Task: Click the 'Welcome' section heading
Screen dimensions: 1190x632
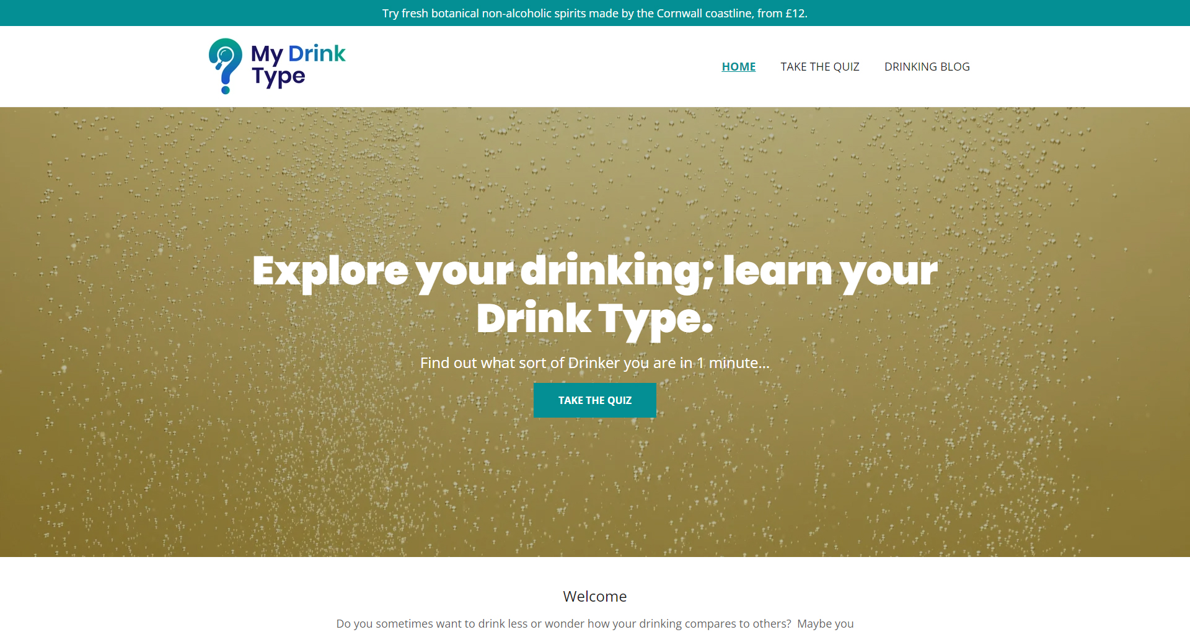Action: tap(594, 596)
